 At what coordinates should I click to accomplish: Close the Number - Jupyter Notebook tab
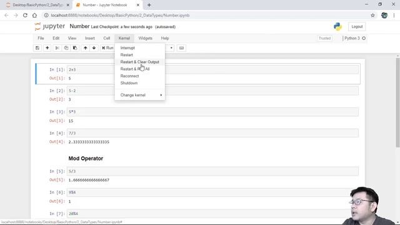point(138,5)
